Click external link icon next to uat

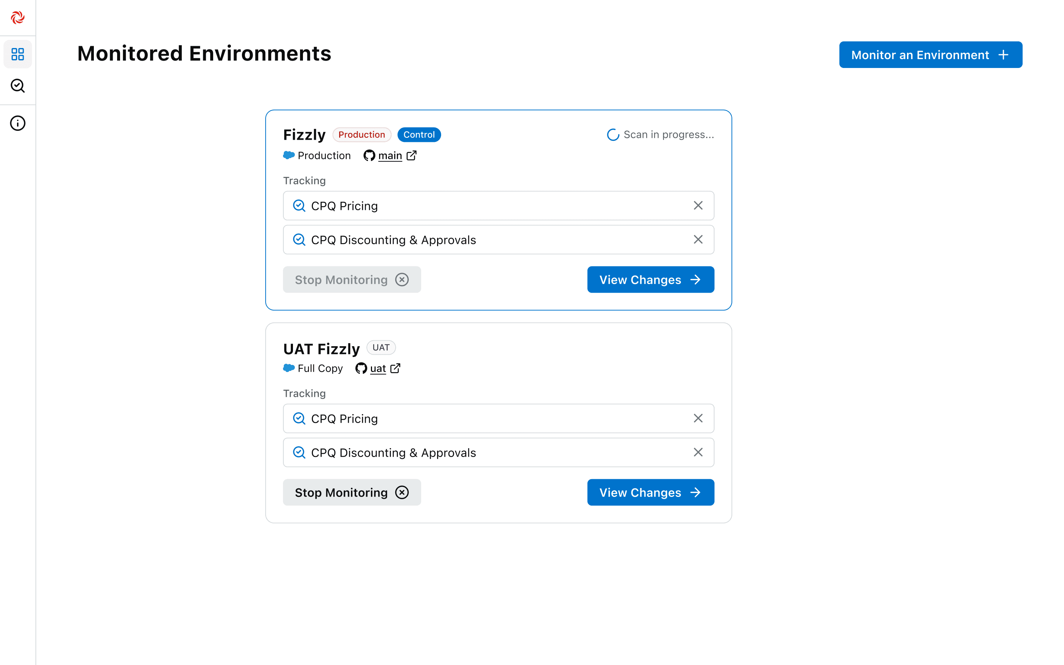395,368
